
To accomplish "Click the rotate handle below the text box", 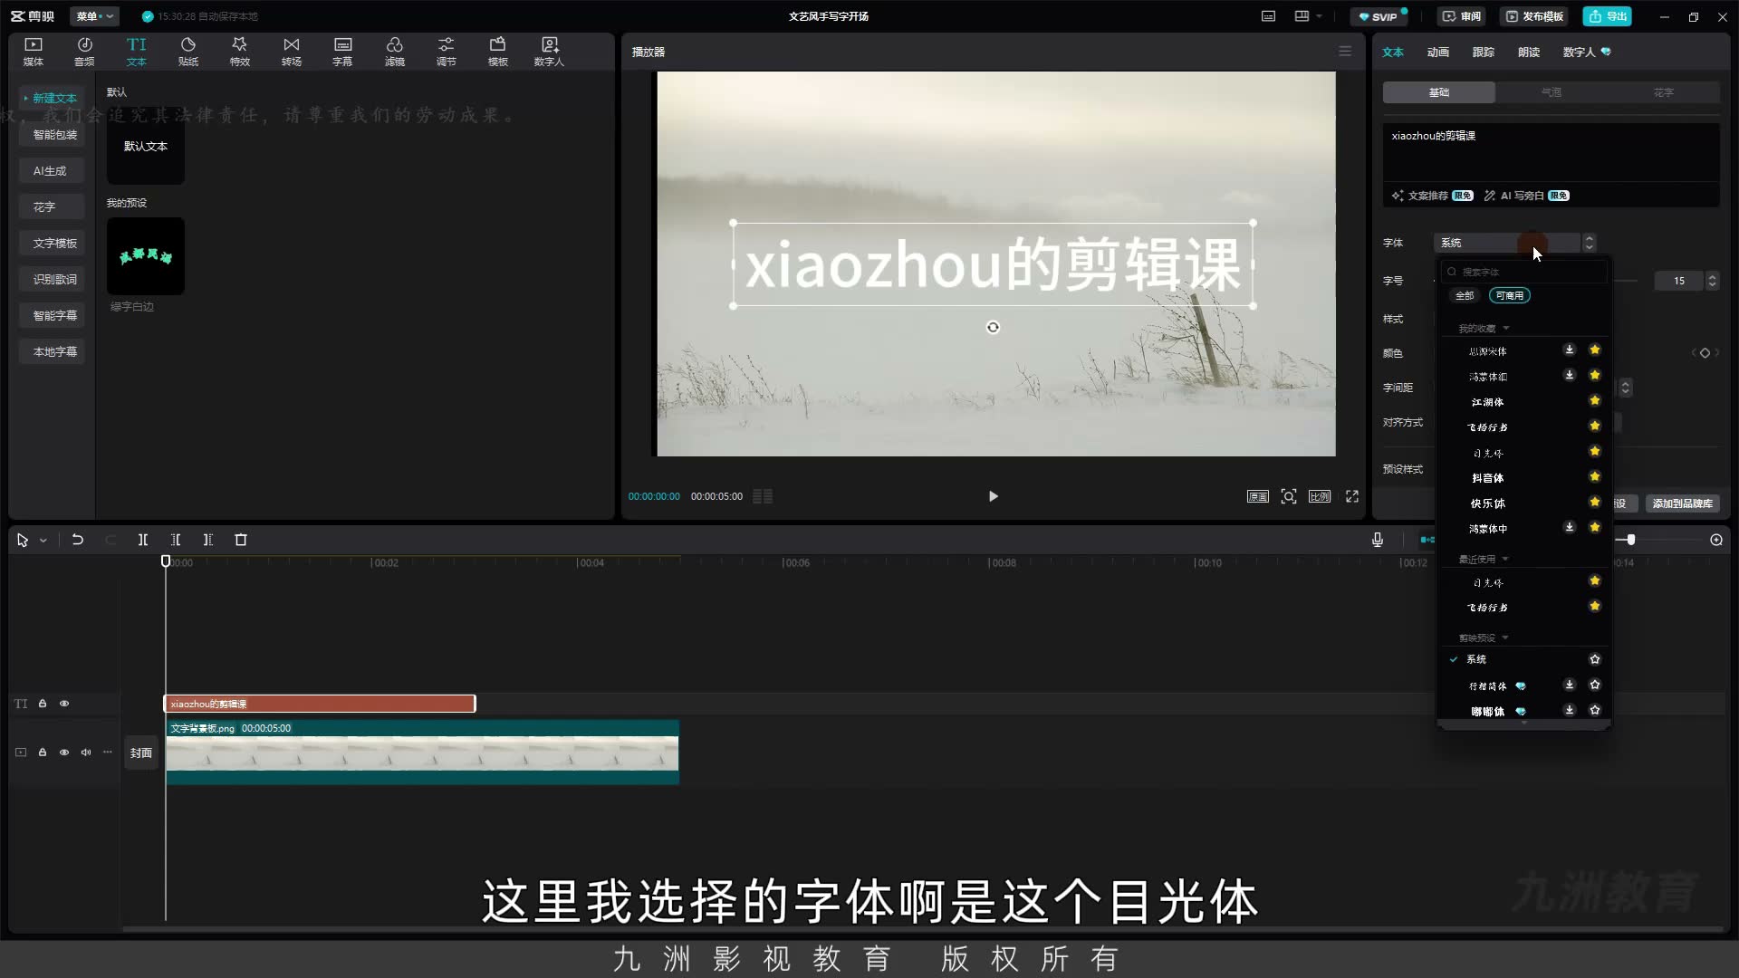I will click(993, 328).
